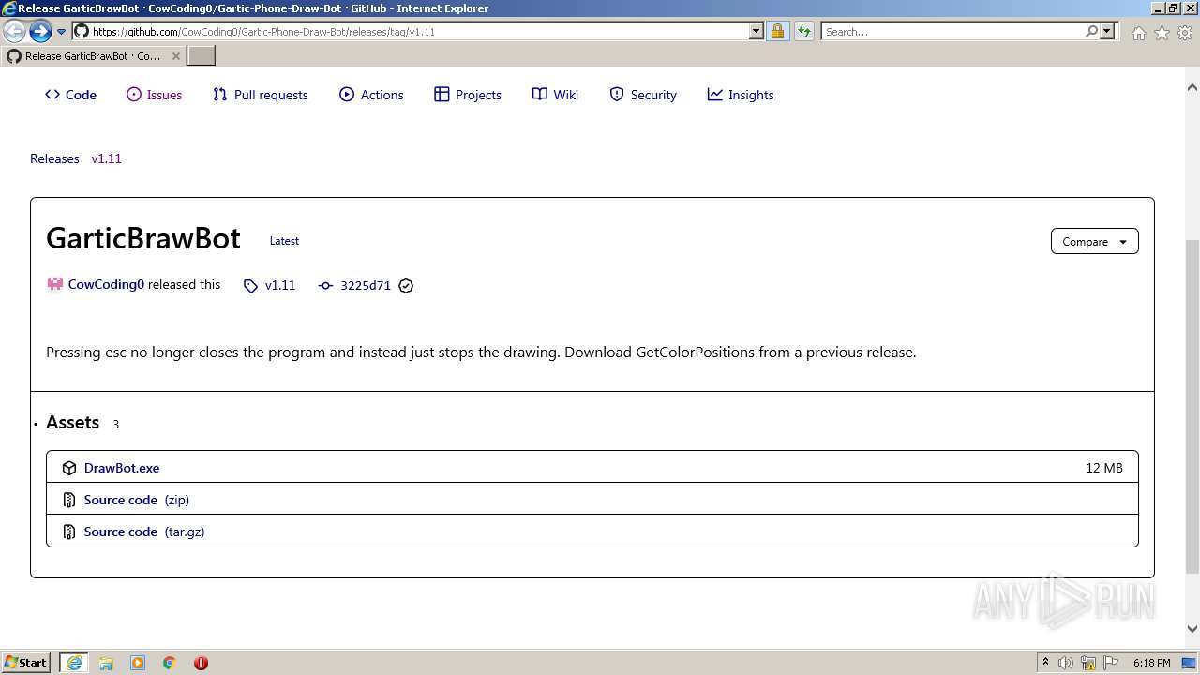Click the volume speaker tray icon
The image size is (1200, 675).
1066,663
